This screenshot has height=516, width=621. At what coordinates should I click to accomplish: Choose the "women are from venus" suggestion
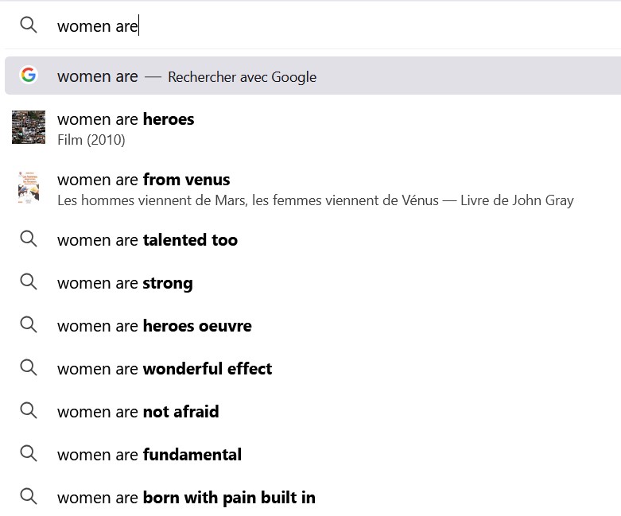144,180
